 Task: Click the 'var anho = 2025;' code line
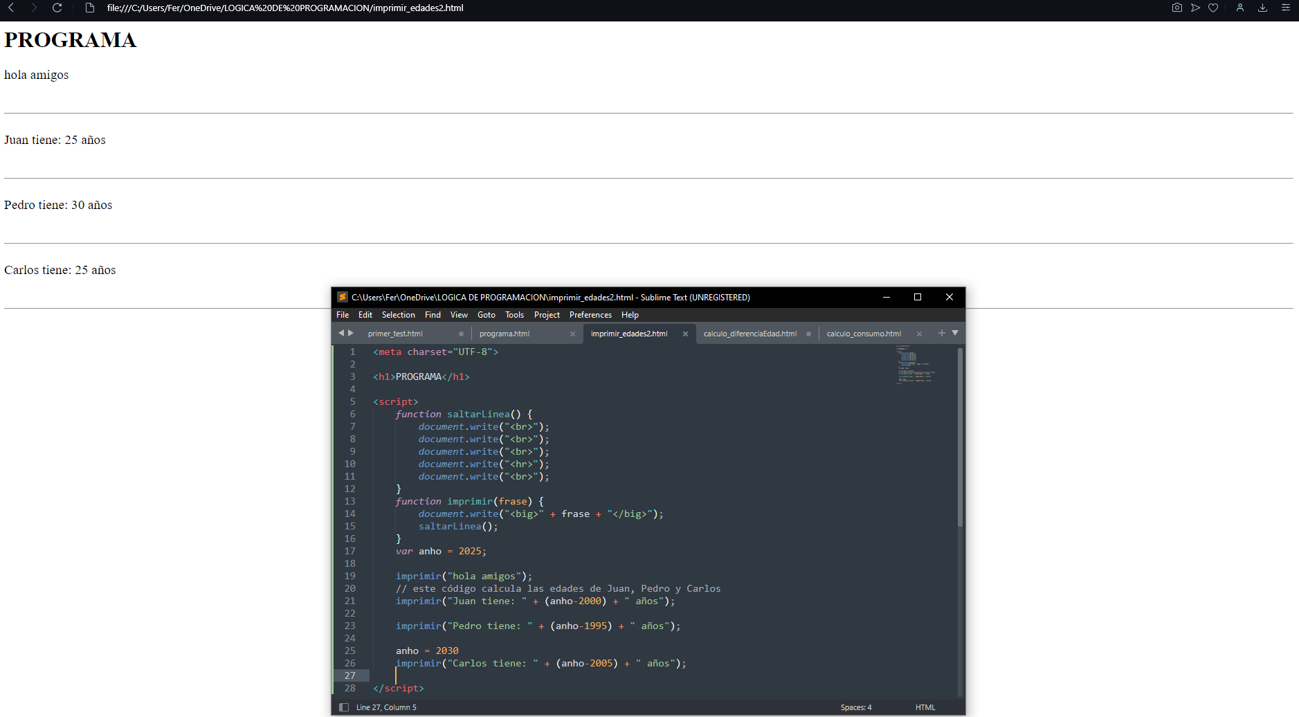(x=441, y=551)
